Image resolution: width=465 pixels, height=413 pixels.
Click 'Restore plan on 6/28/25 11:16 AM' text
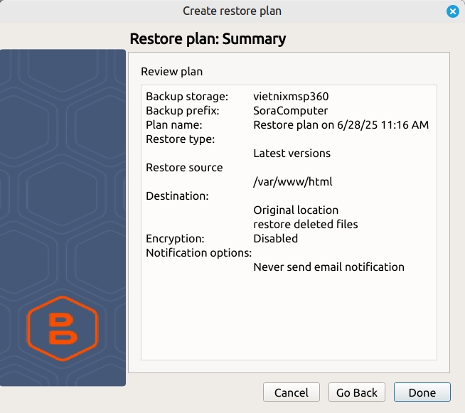pyautogui.click(x=341, y=125)
